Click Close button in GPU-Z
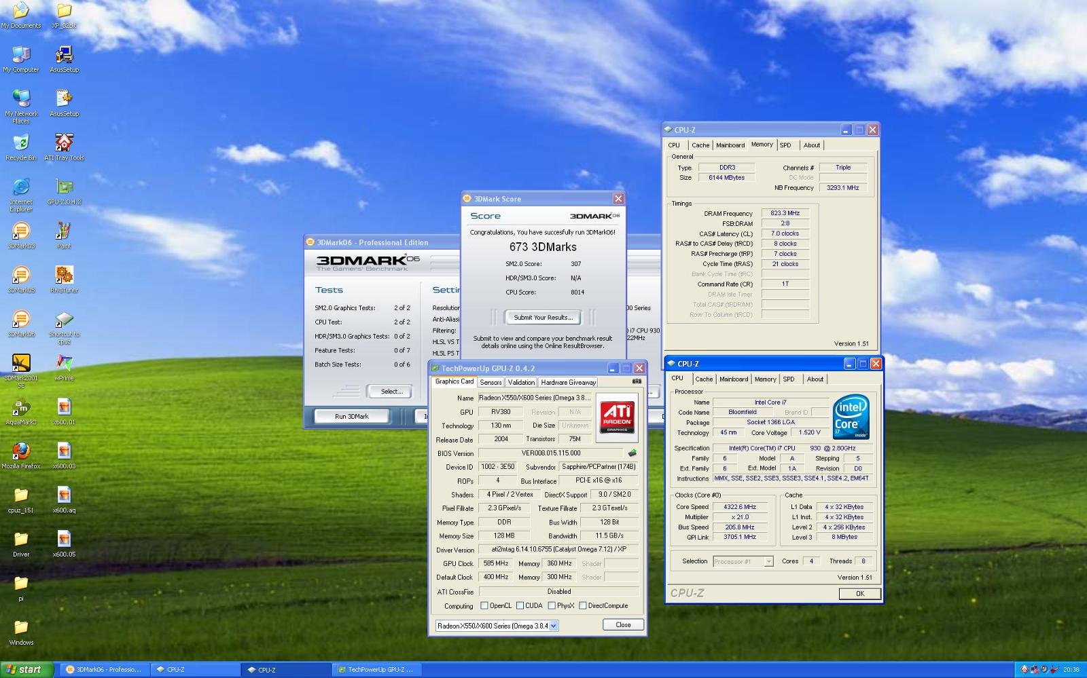This screenshot has height=678, width=1087. (x=623, y=624)
